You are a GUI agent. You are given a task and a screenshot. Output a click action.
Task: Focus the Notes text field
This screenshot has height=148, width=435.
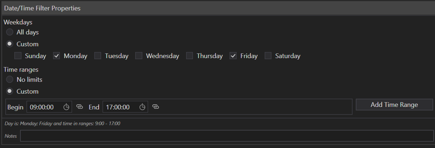click(227, 136)
